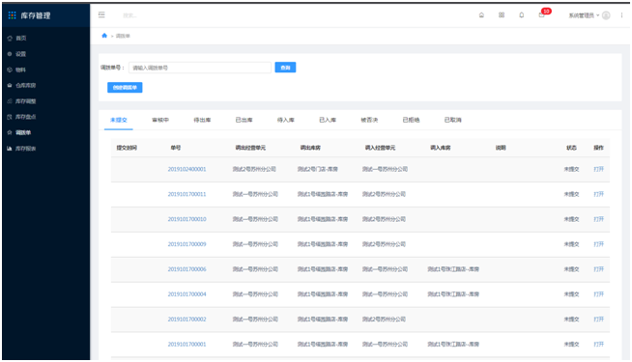The height and width of the screenshot is (362, 632).
Task: Click the 创建调拨单 button
Action: (x=125, y=88)
